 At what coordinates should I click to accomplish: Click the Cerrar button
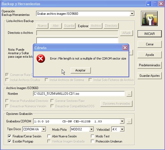point(149,44)
